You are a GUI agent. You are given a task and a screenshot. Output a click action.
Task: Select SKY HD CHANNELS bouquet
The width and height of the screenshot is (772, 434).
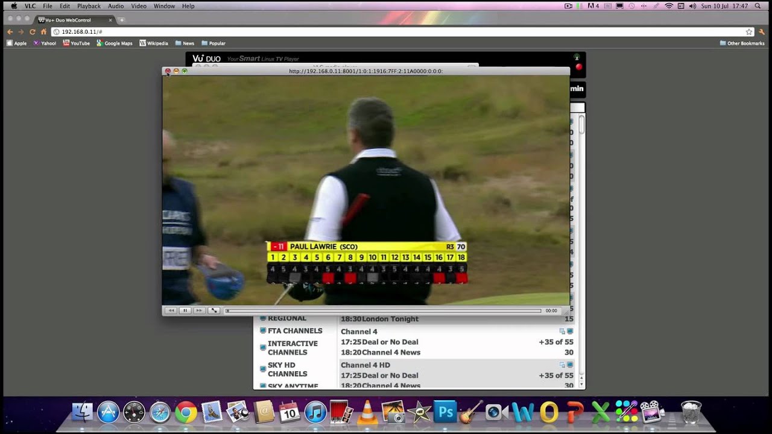(288, 369)
